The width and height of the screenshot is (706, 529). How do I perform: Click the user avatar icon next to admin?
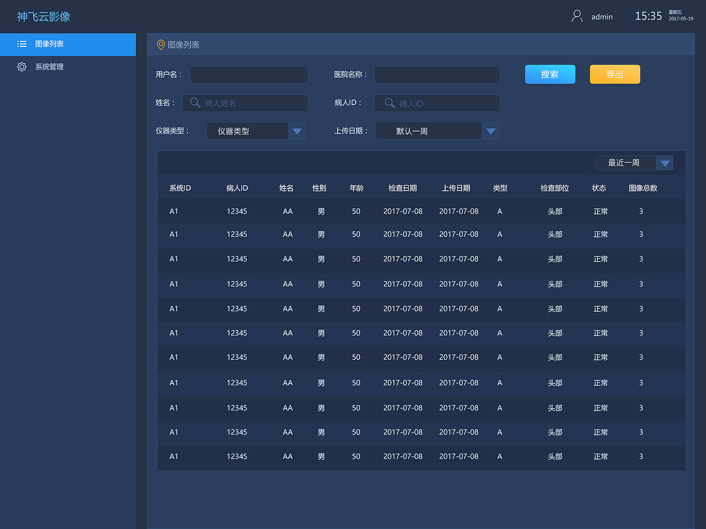coord(577,17)
